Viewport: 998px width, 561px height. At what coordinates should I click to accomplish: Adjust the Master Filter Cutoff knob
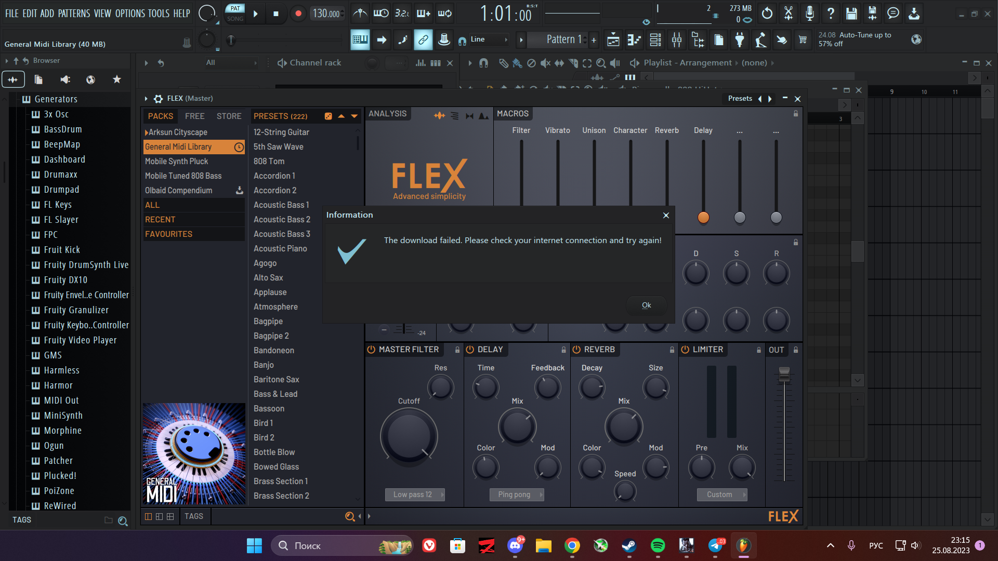coord(409,436)
